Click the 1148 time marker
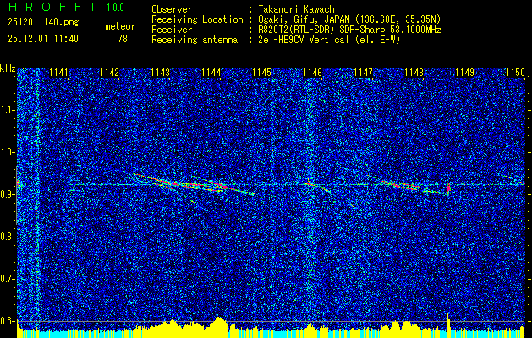 [414, 73]
